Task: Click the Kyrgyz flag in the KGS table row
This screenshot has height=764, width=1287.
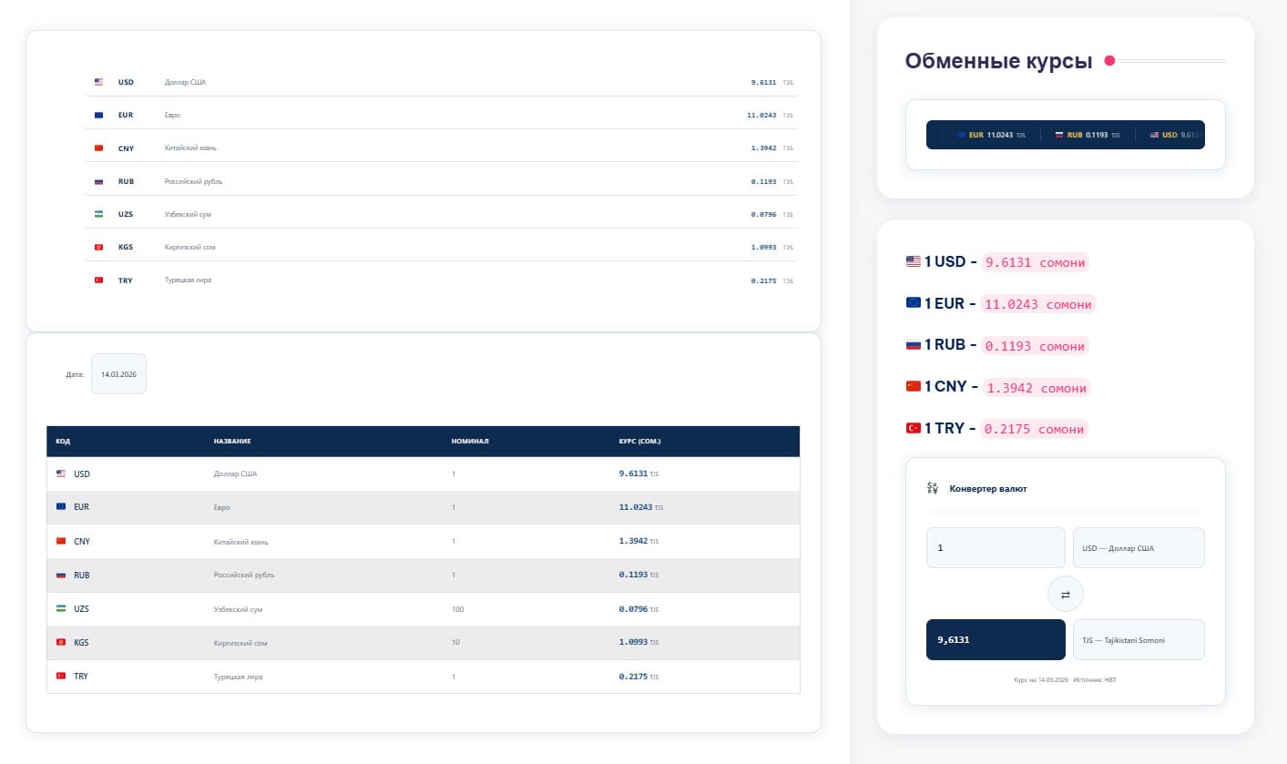Action: coord(61,642)
